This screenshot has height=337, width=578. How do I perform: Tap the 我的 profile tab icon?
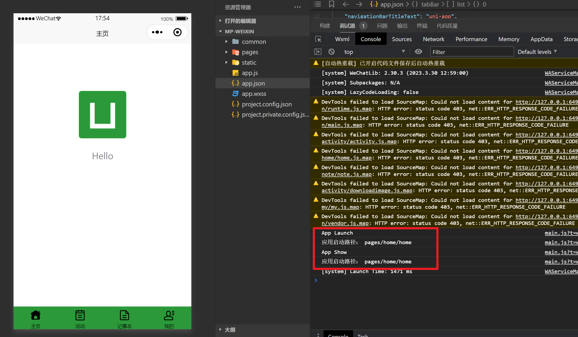pos(169,315)
